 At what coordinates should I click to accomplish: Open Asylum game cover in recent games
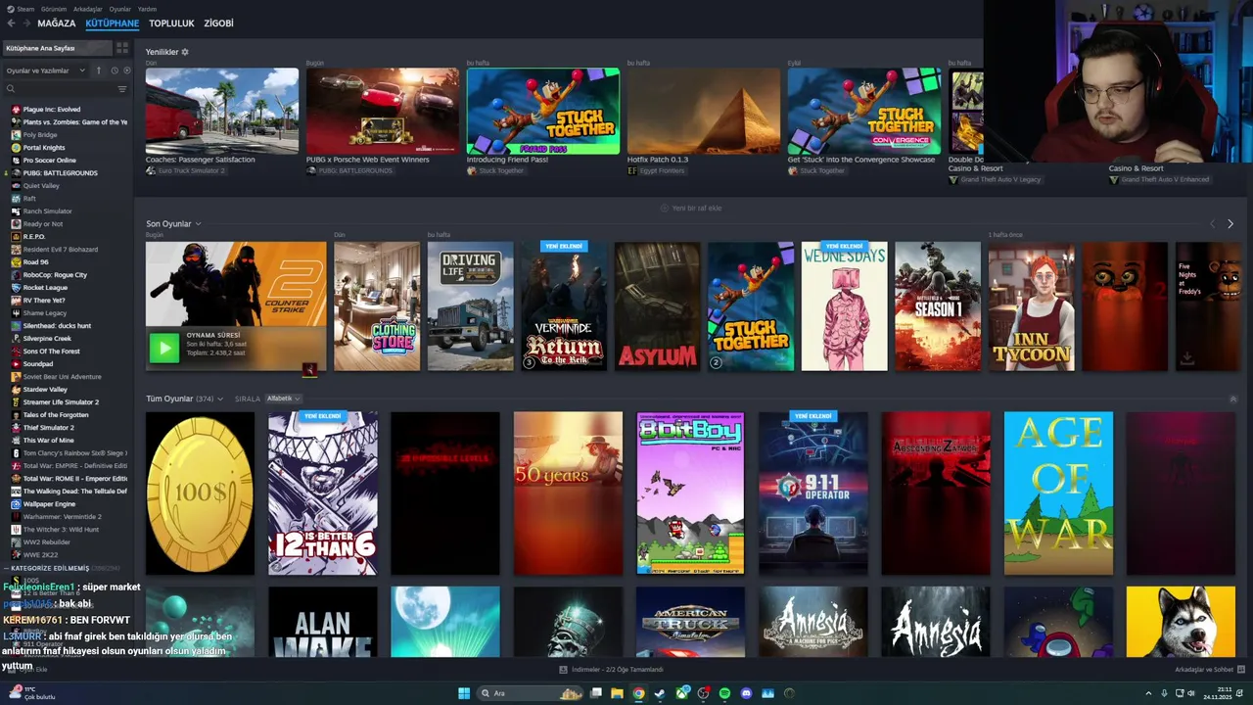tap(658, 306)
